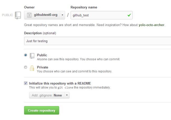171x120 pixels.
Task: Use the suggested name yolo-octo-archer
Action: pyautogui.click(x=151, y=25)
